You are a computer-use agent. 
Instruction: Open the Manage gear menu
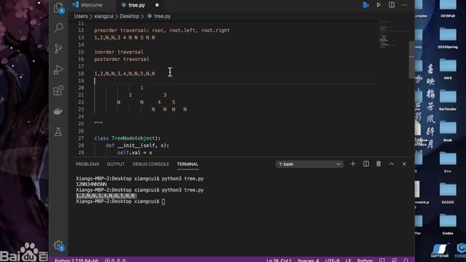pyautogui.click(x=58, y=246)
